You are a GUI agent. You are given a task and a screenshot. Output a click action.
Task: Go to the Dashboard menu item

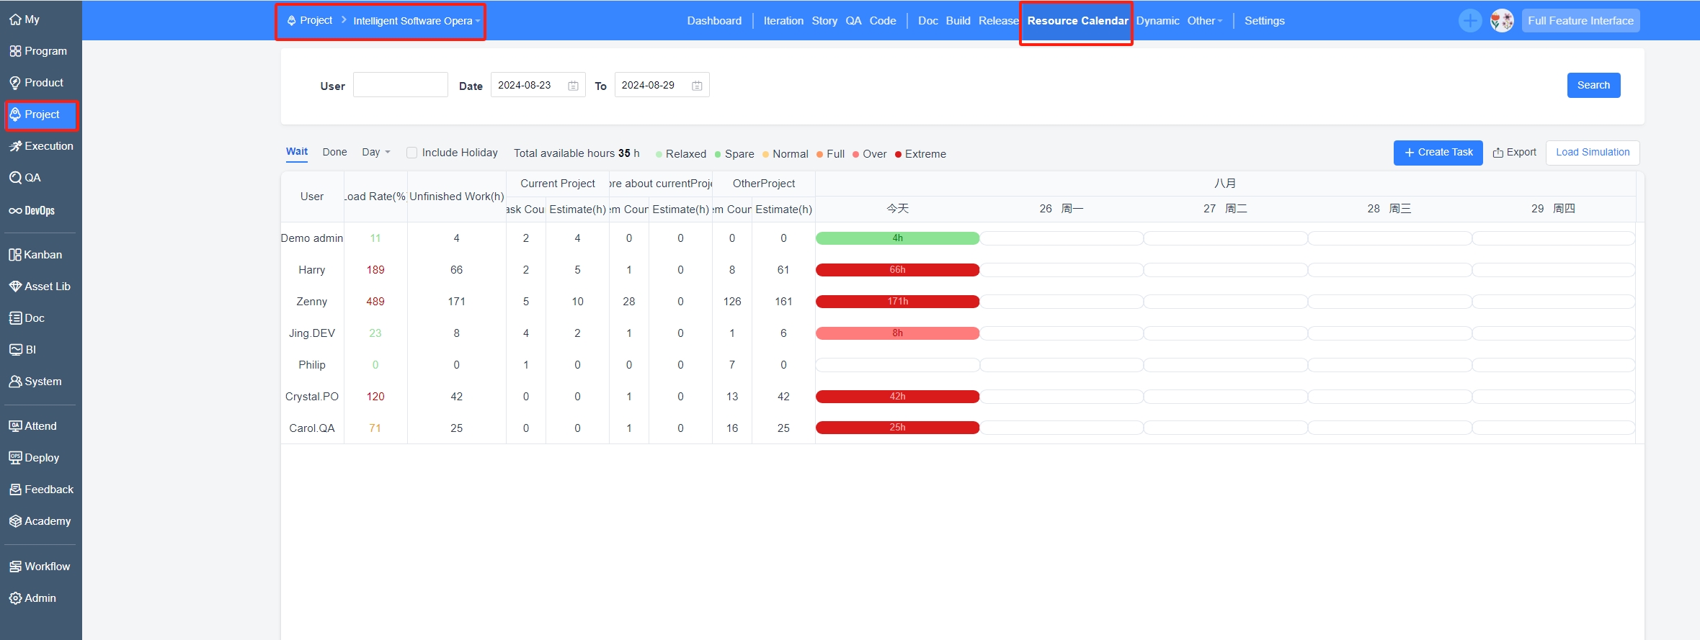(x=713, y=21)
